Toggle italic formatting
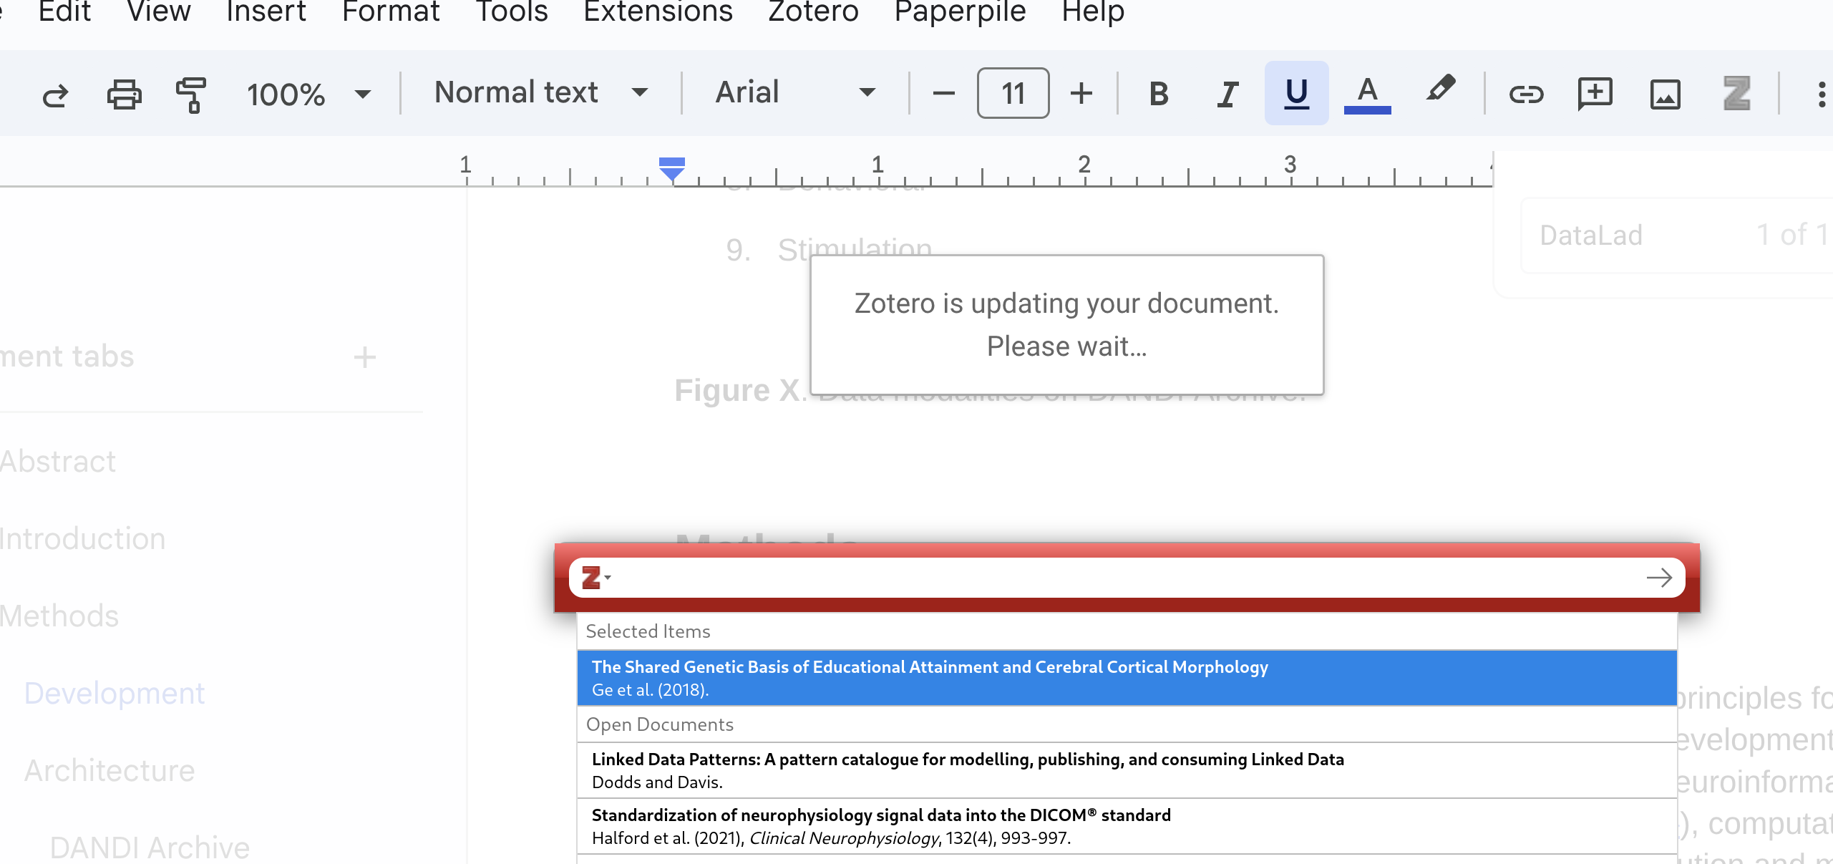1833x864 pixels. [x=1227, y=94]
